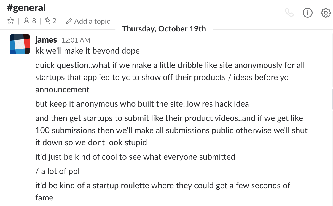Click the username james
The width and height of the screenshot is (333, 206).
point(46,40)
